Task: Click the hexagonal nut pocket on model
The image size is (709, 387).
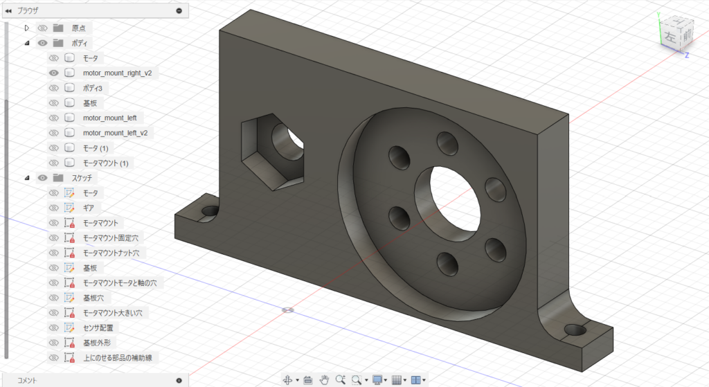Action: 273,152
